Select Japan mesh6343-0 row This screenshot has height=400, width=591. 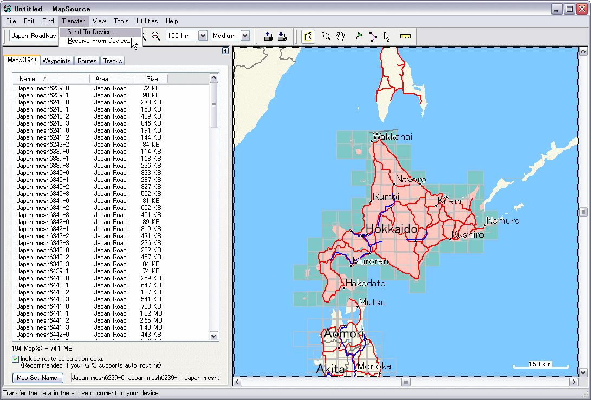coord(111,250)
